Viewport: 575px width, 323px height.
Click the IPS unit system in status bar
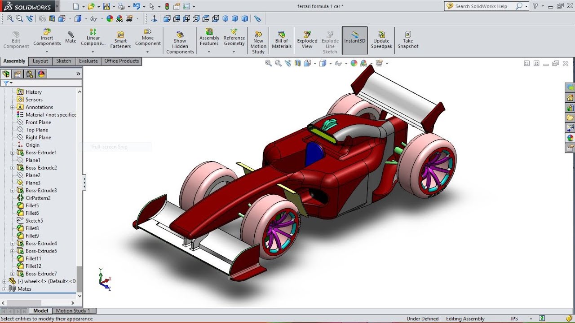514,319
